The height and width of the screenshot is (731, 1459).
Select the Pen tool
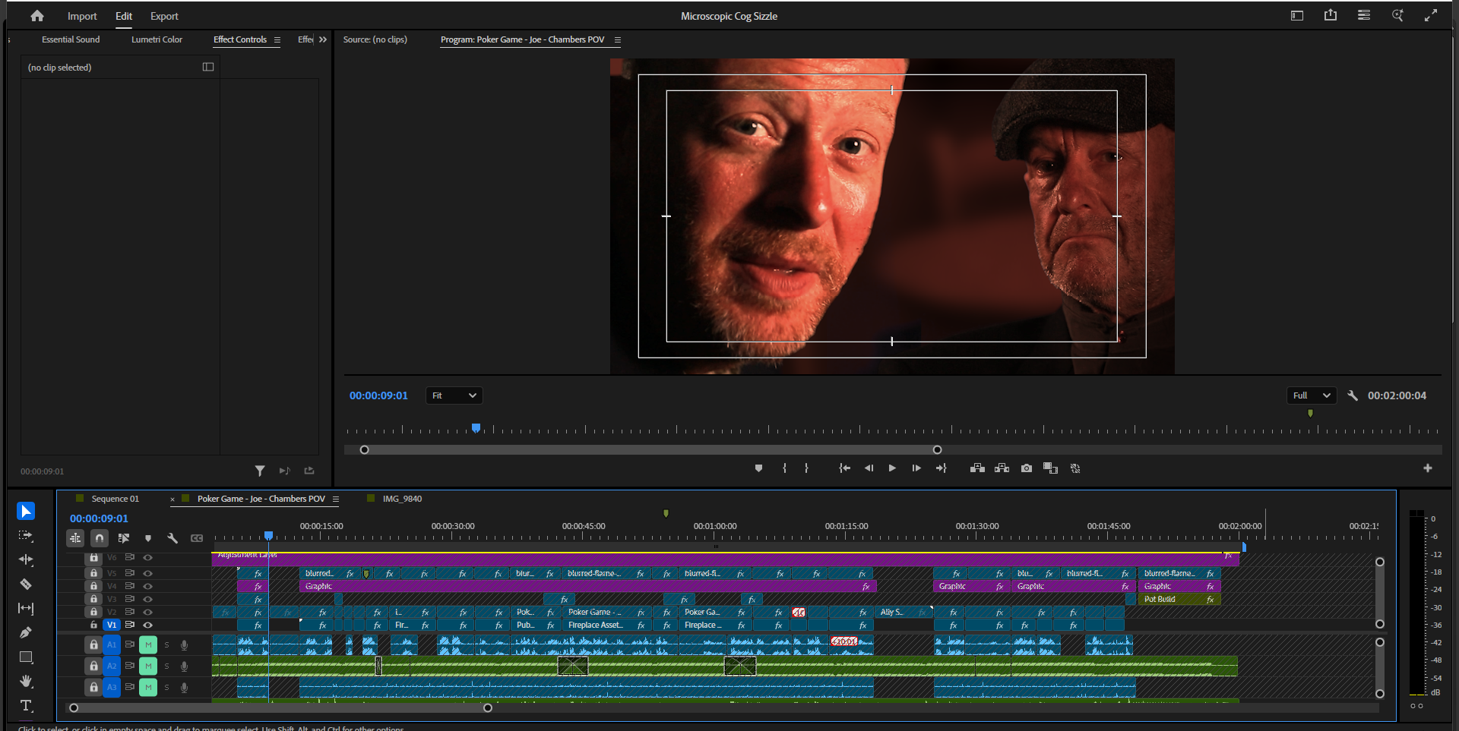click(26, 632)
